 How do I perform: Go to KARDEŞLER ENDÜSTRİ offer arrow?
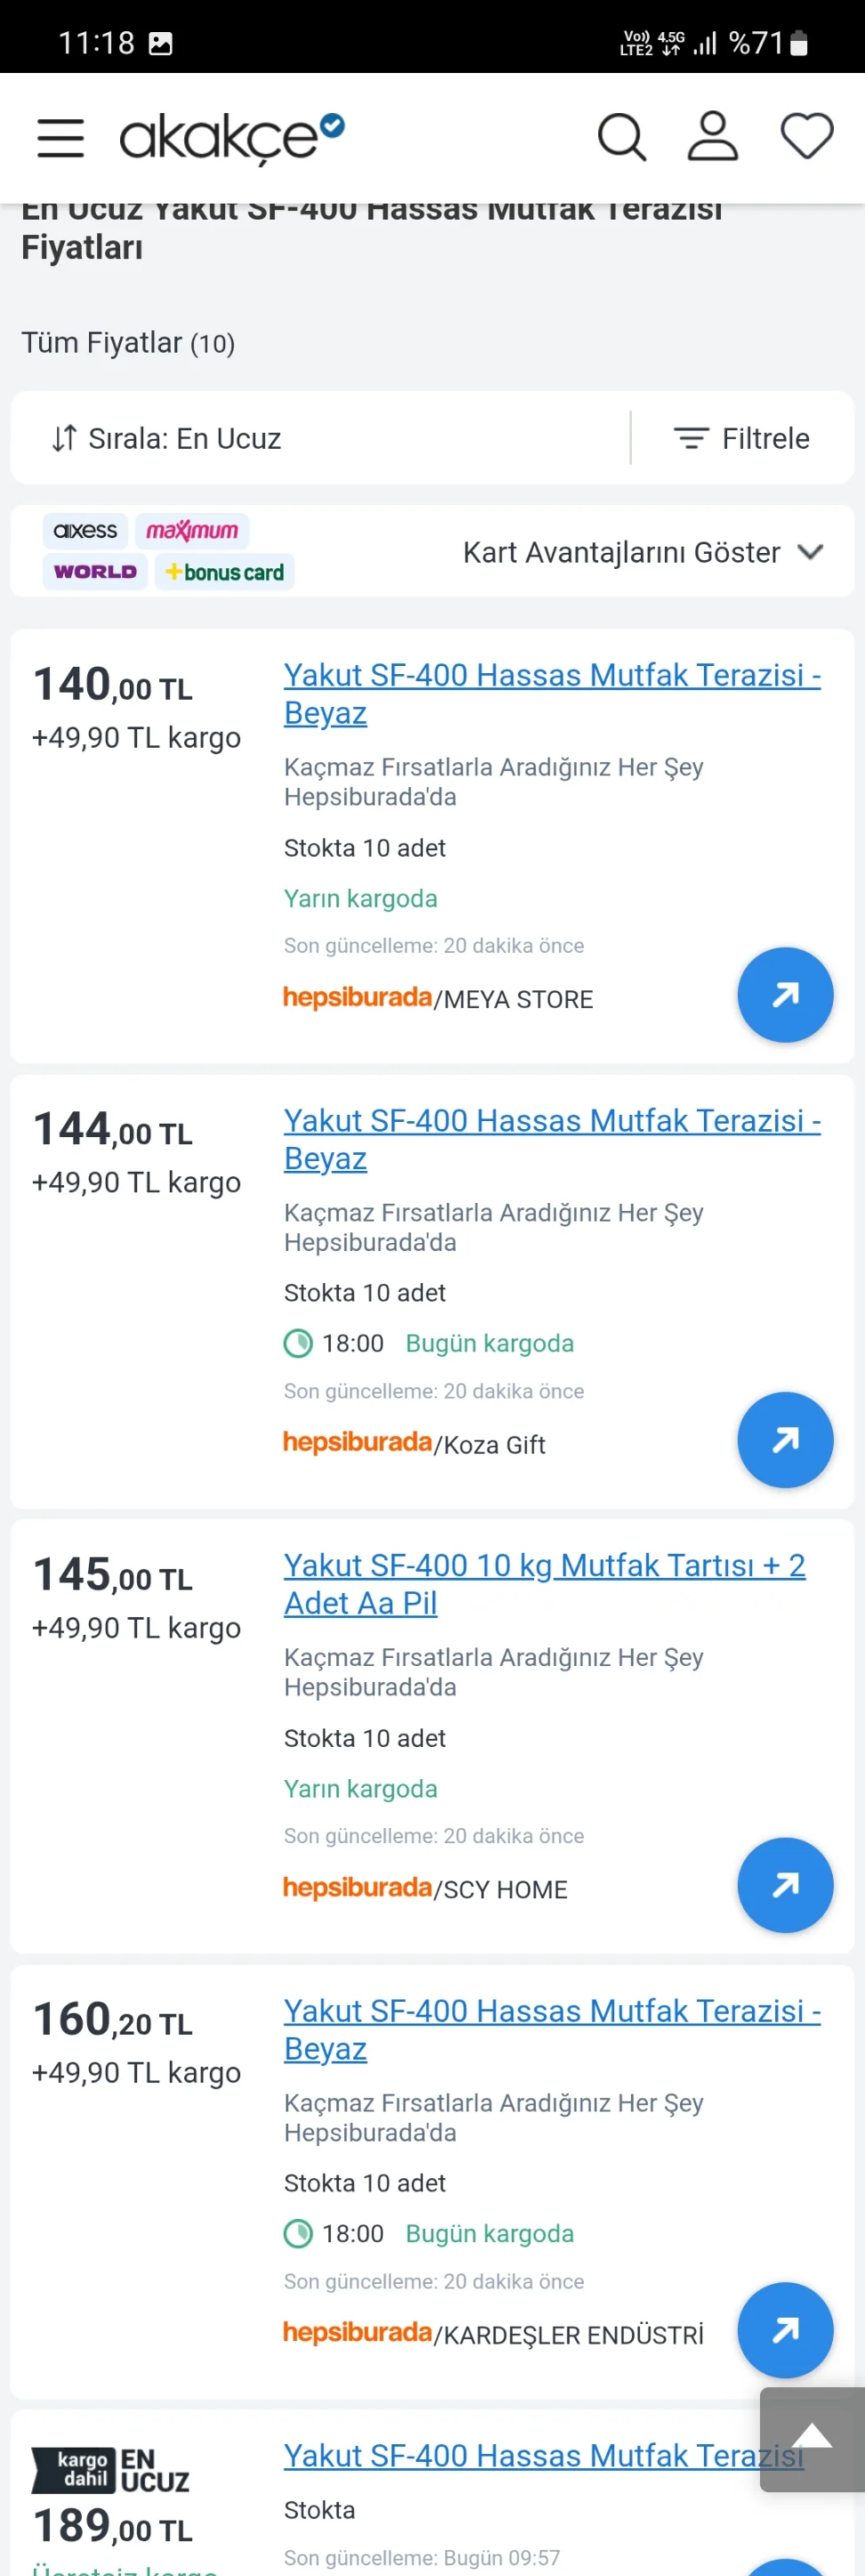coord(785,2330)
